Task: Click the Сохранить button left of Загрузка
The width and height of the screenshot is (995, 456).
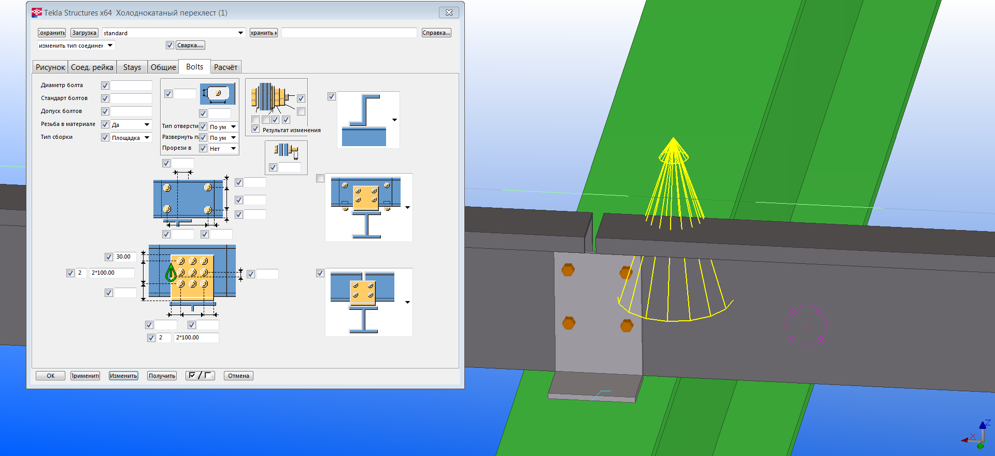Action: pos(52,33)
